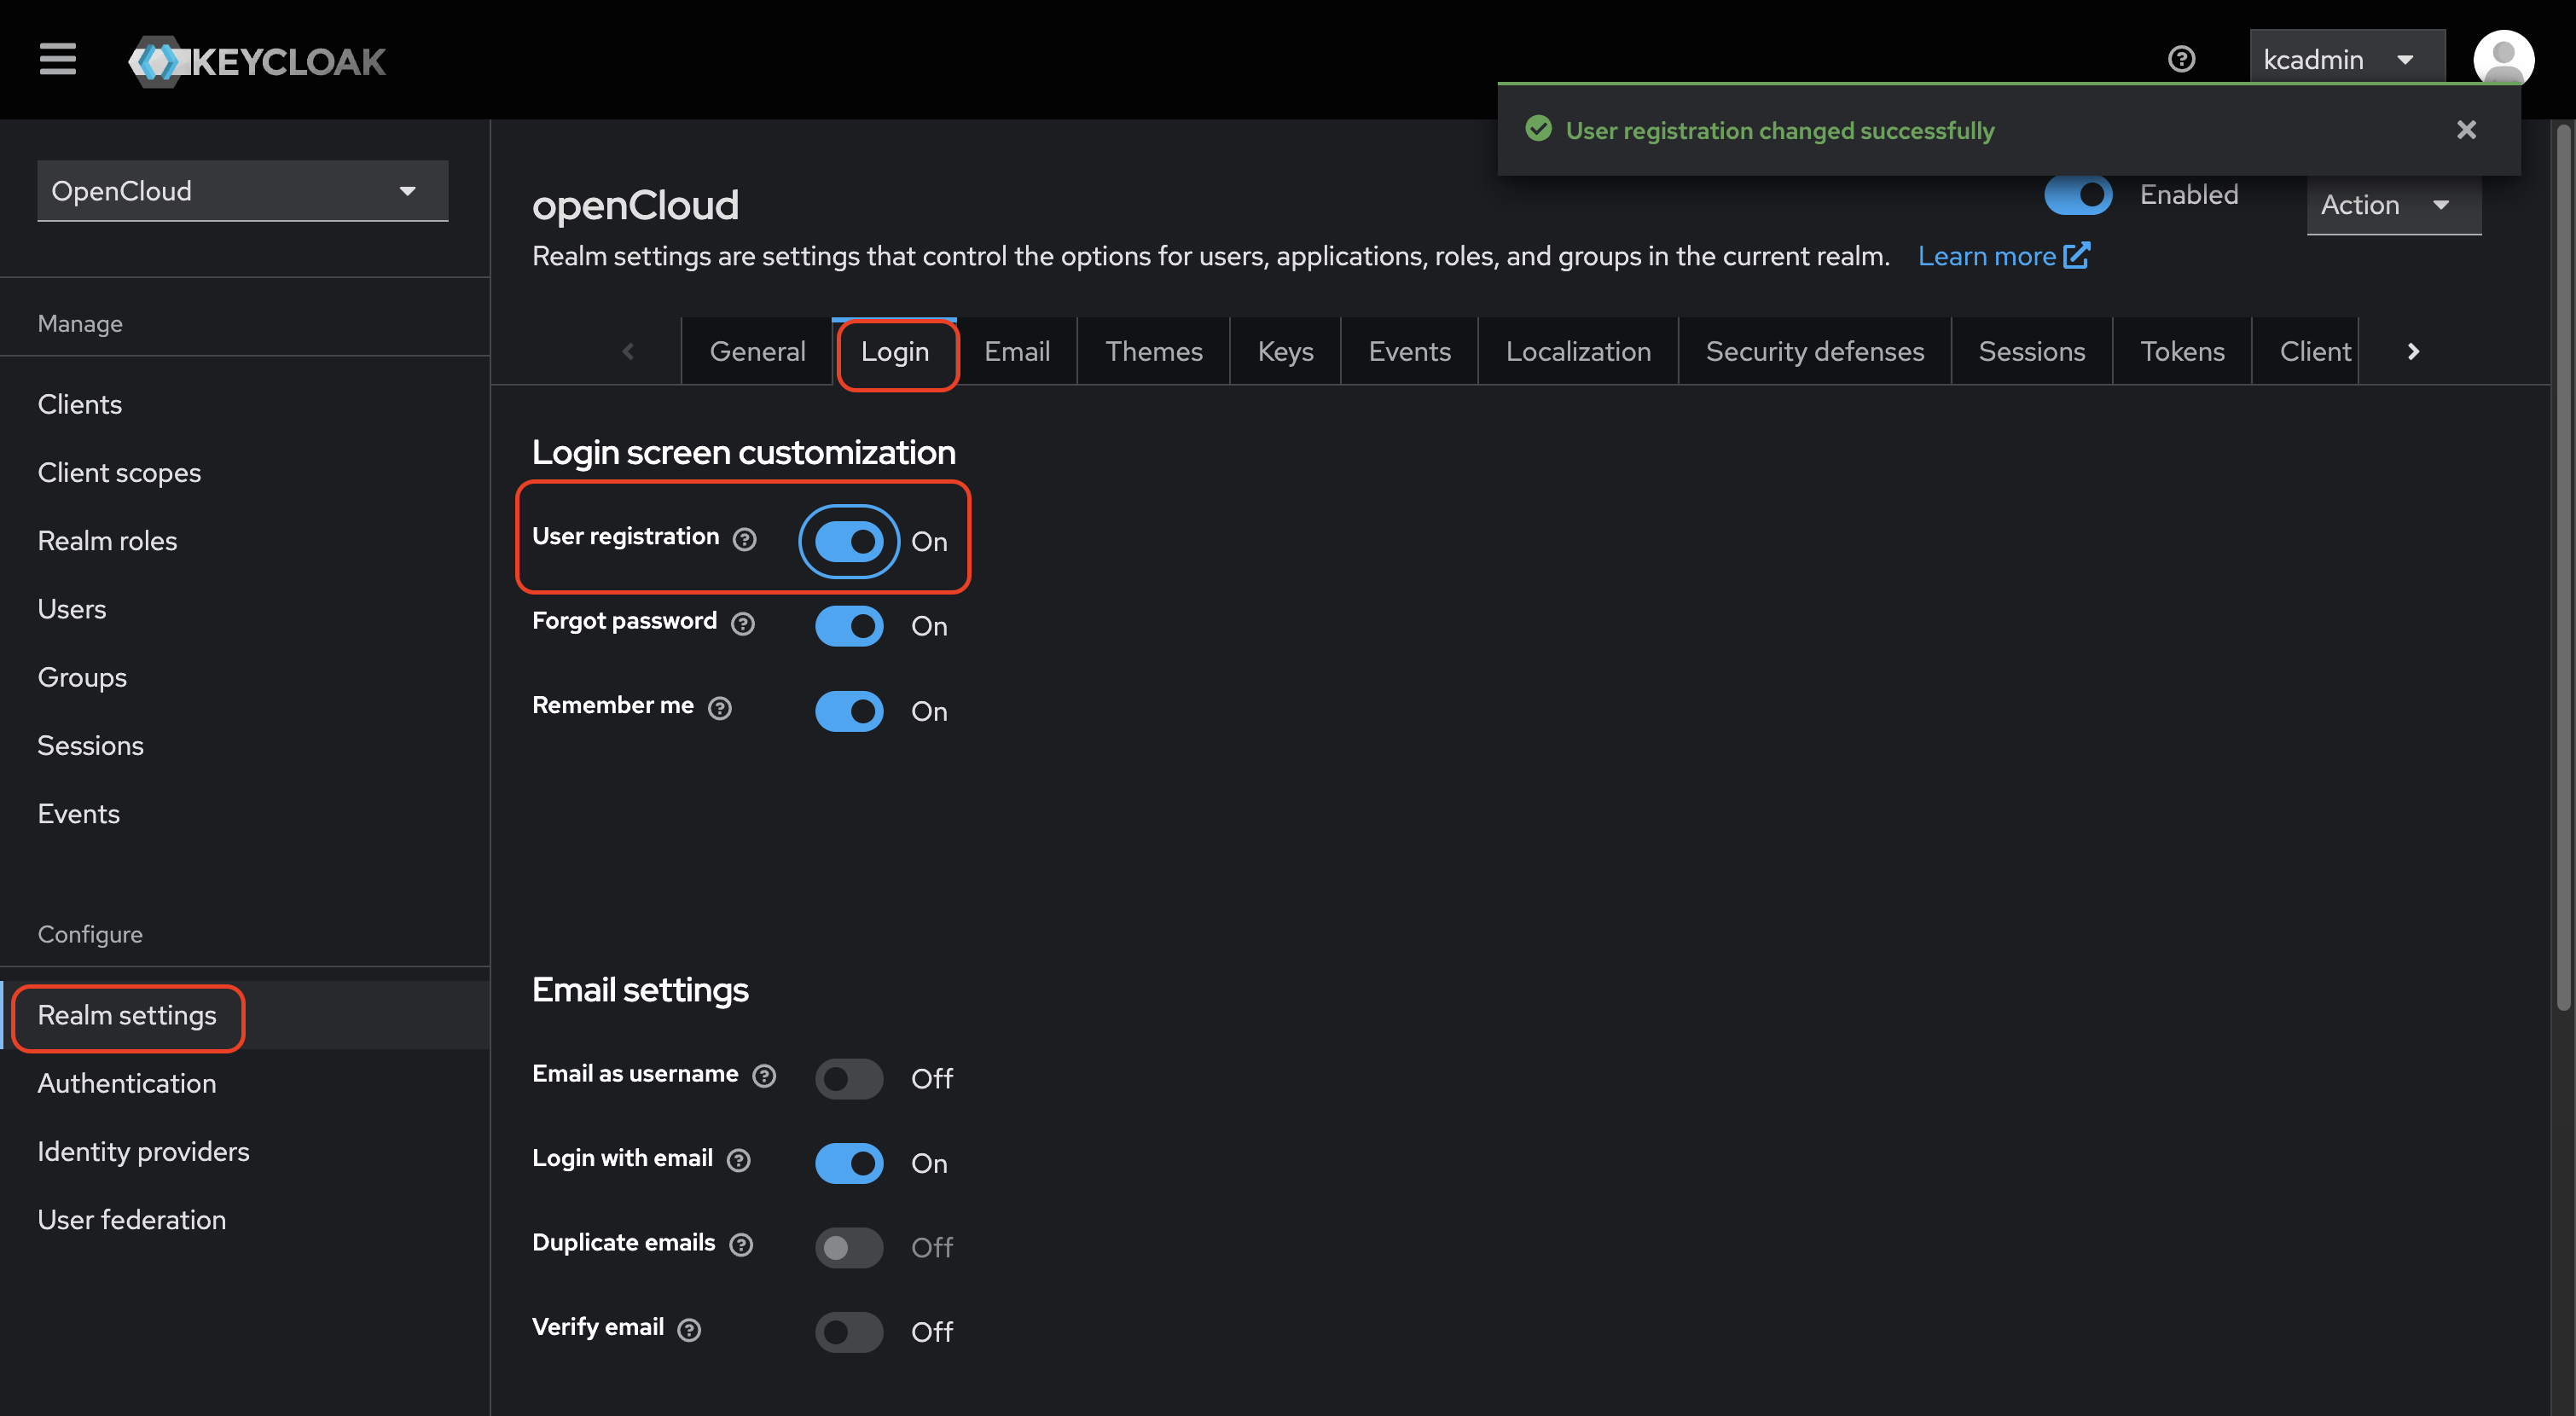Open the Keys tab
The height and width of the screenshot is (1416, 2576).
(1285, 351)
